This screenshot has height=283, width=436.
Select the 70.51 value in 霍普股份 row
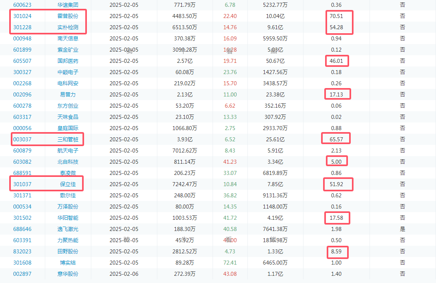[336, 16]
